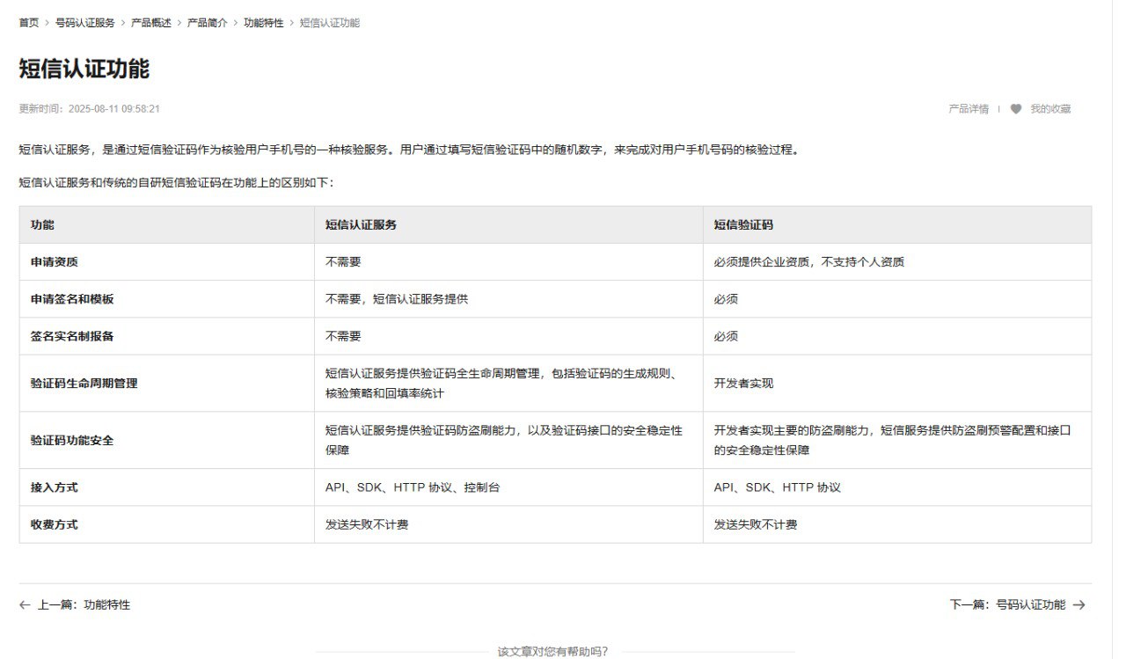The image size is (1126, 659).
Task: Select the 接入方式 row label
Action: (55, 487)
